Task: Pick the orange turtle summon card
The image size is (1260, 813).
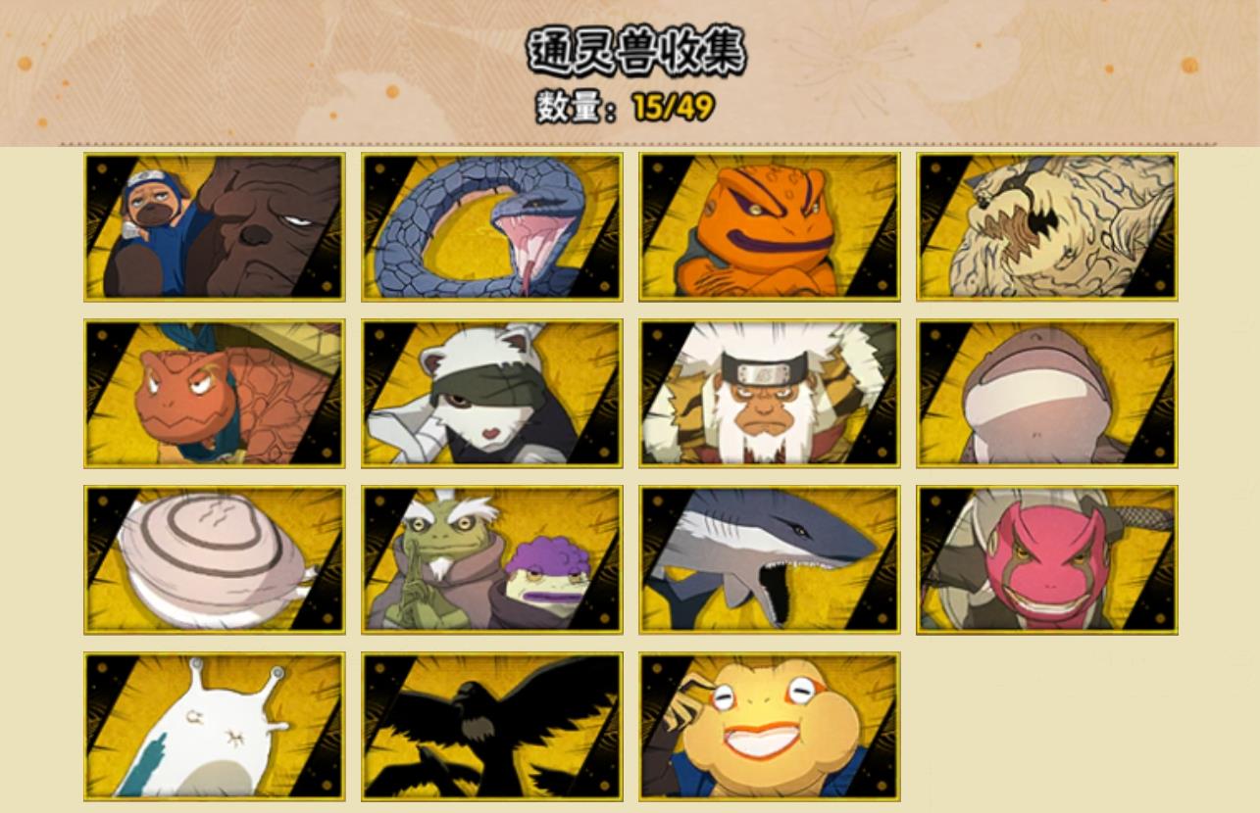Action: (214, 393)
